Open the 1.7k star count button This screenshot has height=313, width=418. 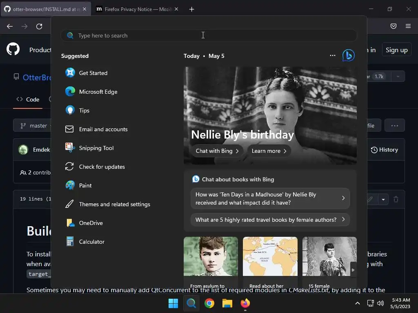click(379, 77)
